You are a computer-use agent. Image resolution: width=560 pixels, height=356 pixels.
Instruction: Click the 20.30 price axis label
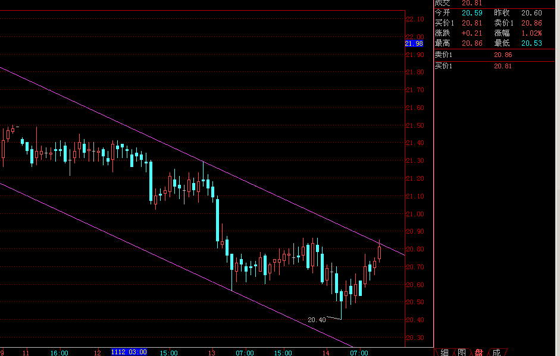click(x=415, y=338)
